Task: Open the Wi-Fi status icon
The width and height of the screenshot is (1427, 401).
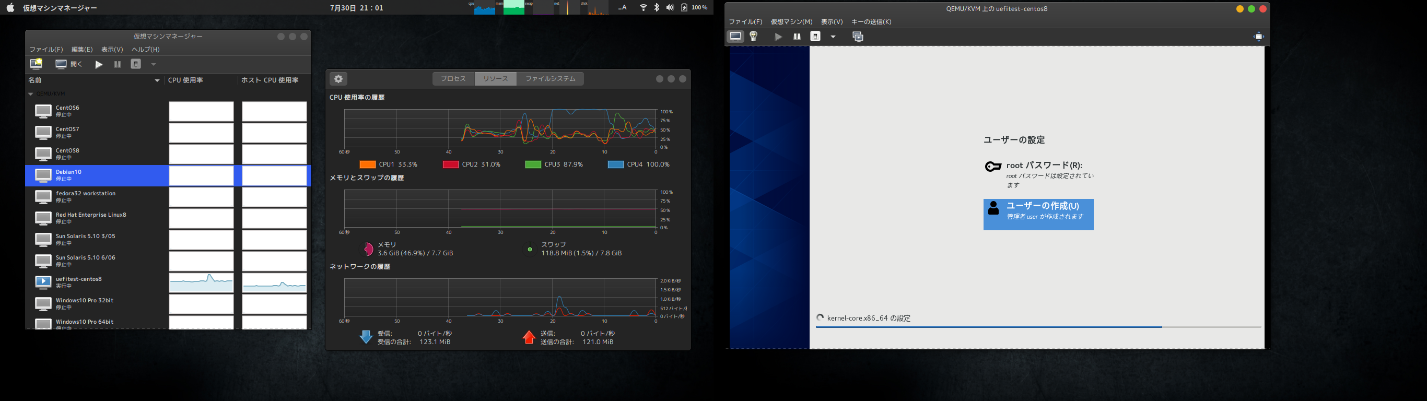Action: 643,8
